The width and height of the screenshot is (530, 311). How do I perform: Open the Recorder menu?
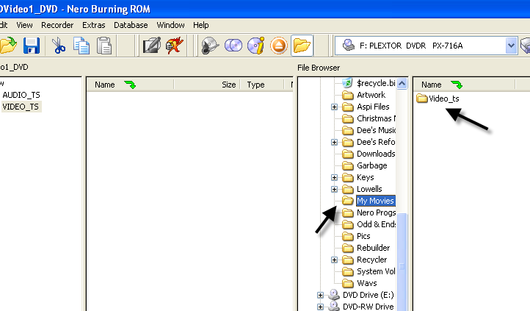[57, 25]
